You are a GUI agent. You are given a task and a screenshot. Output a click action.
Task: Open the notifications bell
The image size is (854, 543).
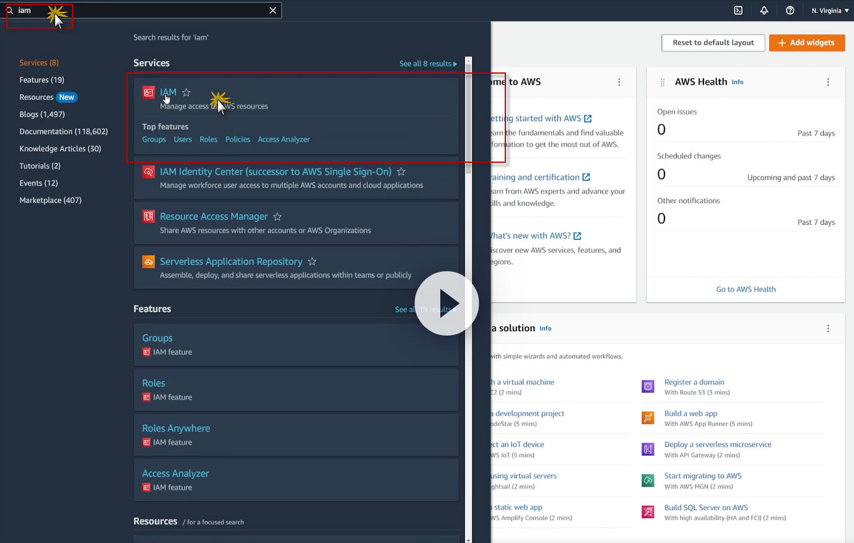[764, 11]
